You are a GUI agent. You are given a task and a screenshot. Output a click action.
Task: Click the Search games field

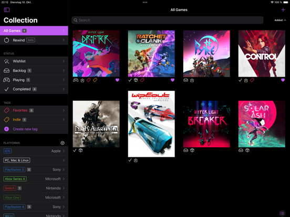[168, 20]
